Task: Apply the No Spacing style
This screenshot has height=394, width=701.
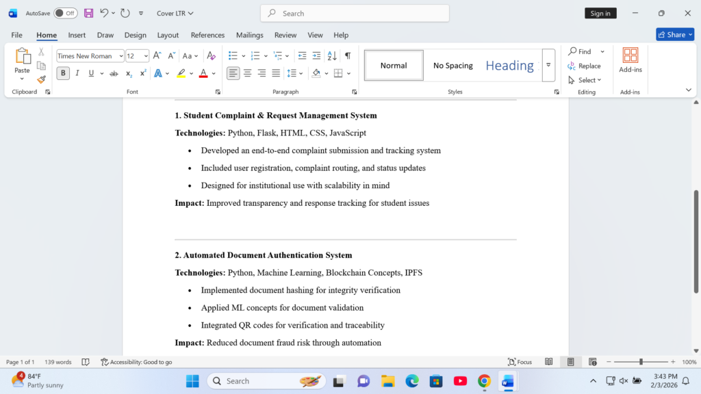Action: (453, 65)
